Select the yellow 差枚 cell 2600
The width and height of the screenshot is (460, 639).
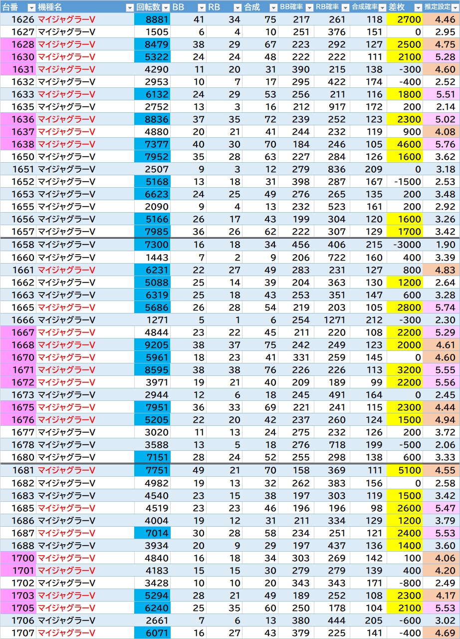405,508
